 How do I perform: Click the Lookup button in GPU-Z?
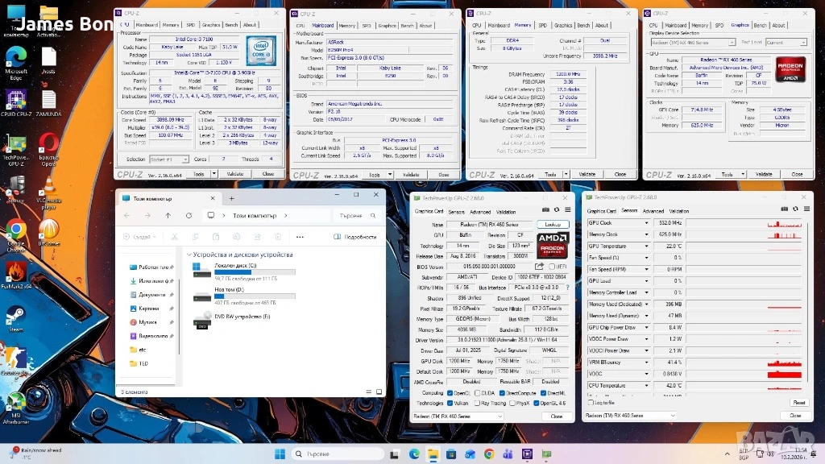[553, 225]
